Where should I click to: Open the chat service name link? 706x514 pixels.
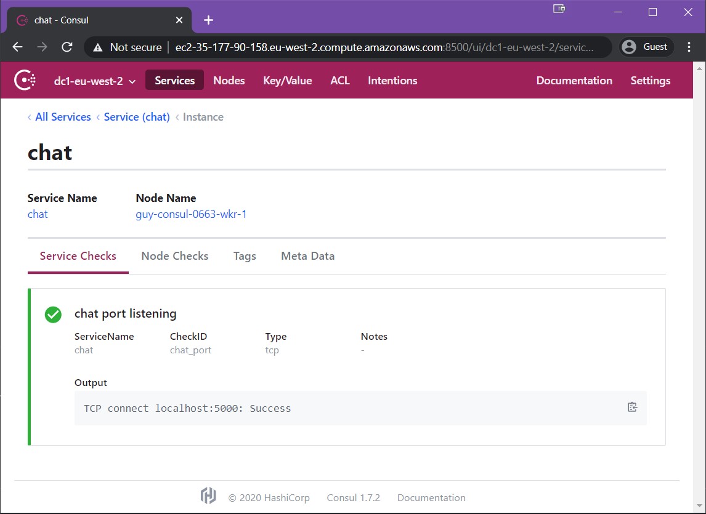pos(38,214)
